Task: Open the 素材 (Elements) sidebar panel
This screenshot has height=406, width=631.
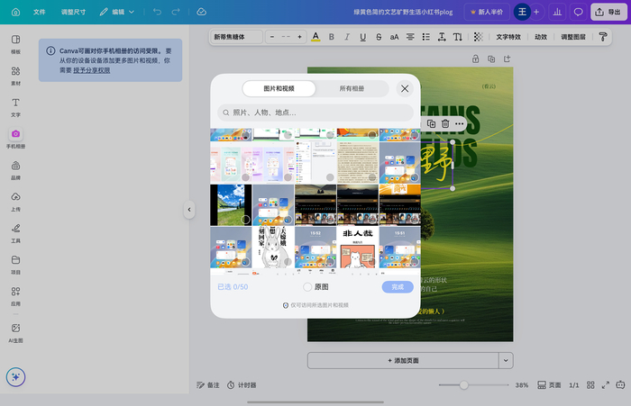Action: click(15, 76)
